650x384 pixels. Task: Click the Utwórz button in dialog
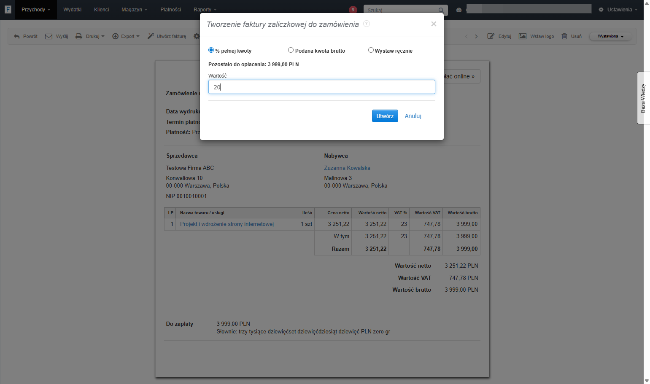(385, 116)
